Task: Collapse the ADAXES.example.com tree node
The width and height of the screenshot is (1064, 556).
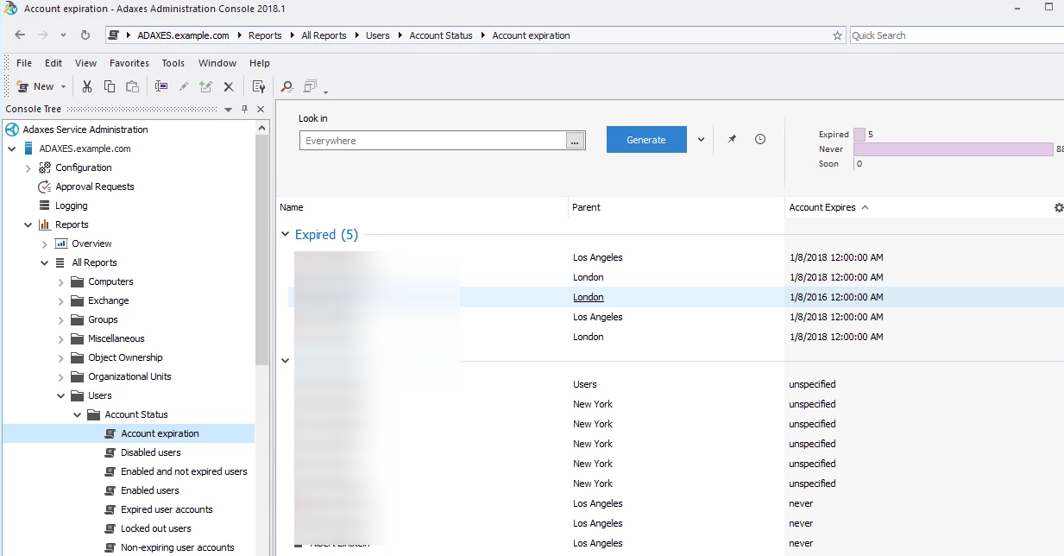Action: click(12, 148)
